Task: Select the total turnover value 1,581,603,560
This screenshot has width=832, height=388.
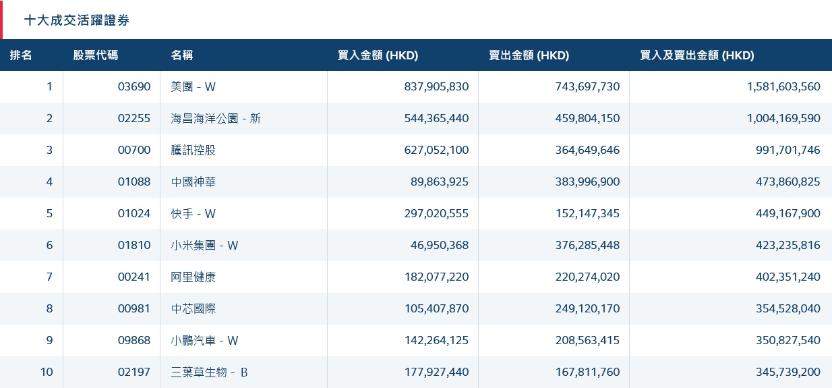Action: (783, 86)
